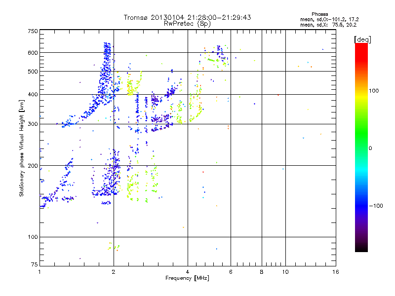Click the yellow-green echo cluster near 2.4 MHz, 400 km

pos(130,89)
